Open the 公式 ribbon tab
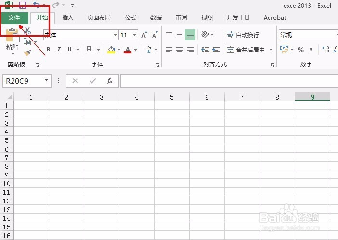 (130, 18)
